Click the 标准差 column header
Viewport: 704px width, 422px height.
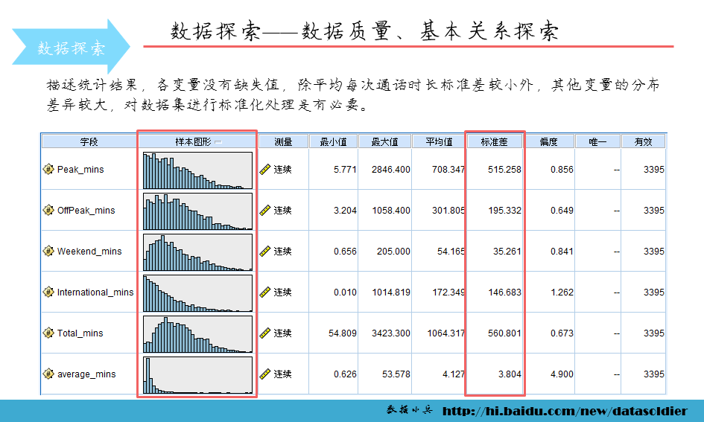click(x=495, y=141)
